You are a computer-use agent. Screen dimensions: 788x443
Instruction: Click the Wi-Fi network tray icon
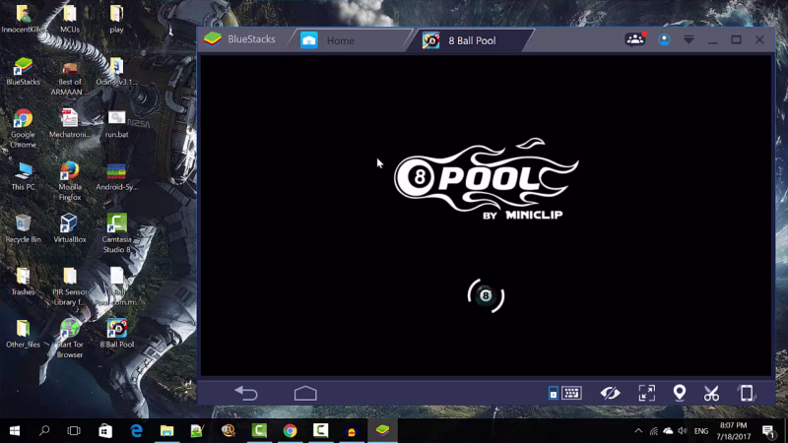coord(653,431)
